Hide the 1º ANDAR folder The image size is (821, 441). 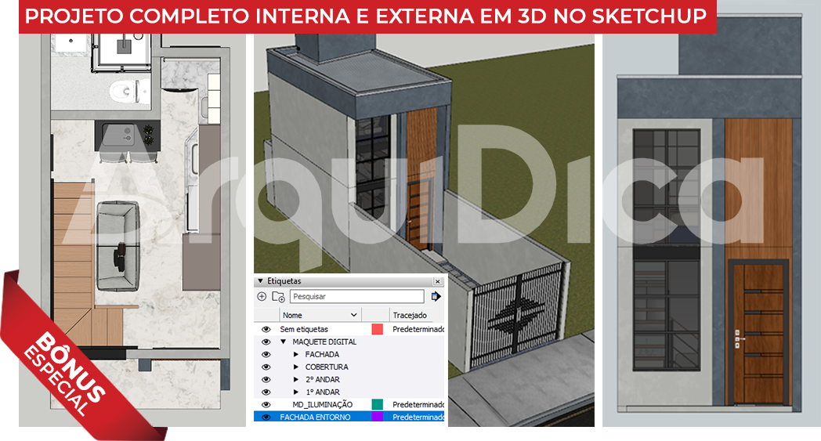coord(266,392)
